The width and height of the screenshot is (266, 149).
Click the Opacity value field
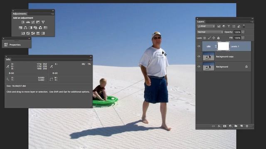237,32
